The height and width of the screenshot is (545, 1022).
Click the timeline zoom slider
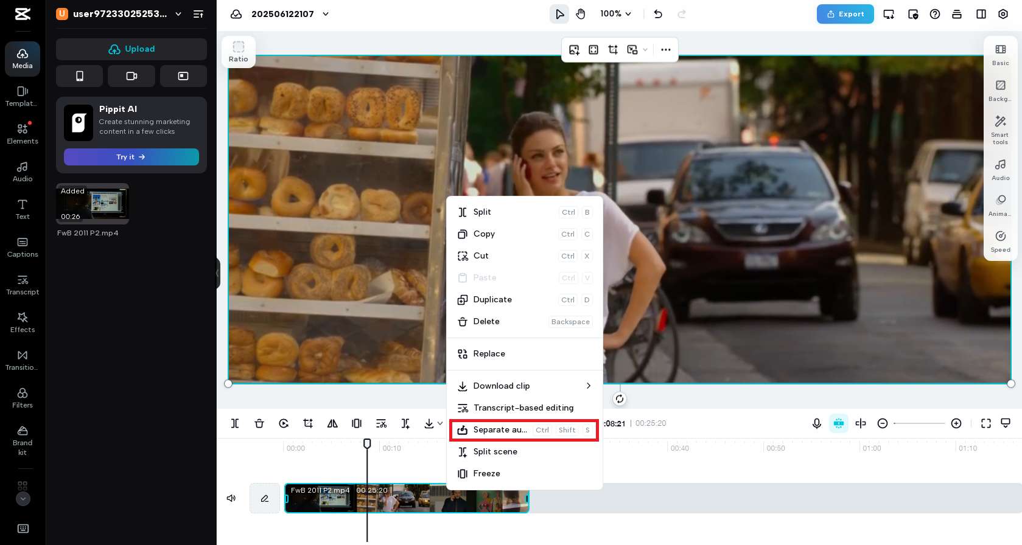click(x=919, y=423)
